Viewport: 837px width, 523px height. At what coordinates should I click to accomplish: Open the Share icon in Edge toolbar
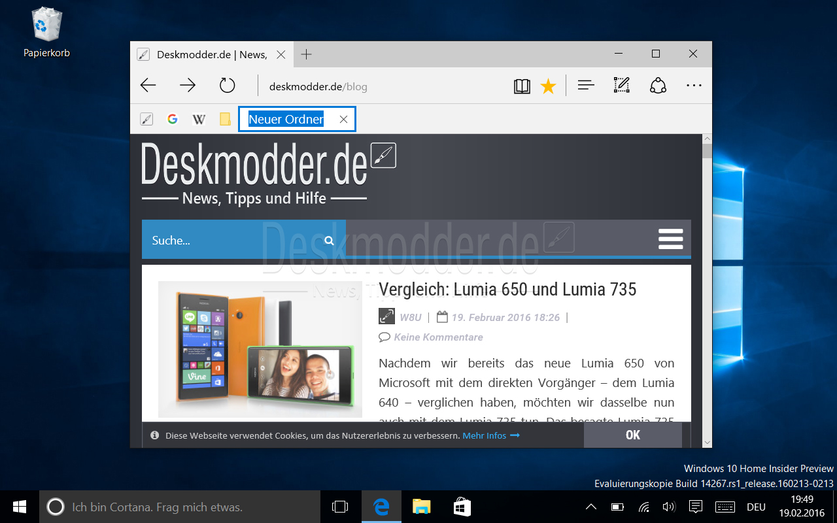(x=658, y=85)
